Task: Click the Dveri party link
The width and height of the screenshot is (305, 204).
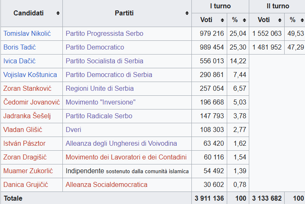Action: (73, 130)
